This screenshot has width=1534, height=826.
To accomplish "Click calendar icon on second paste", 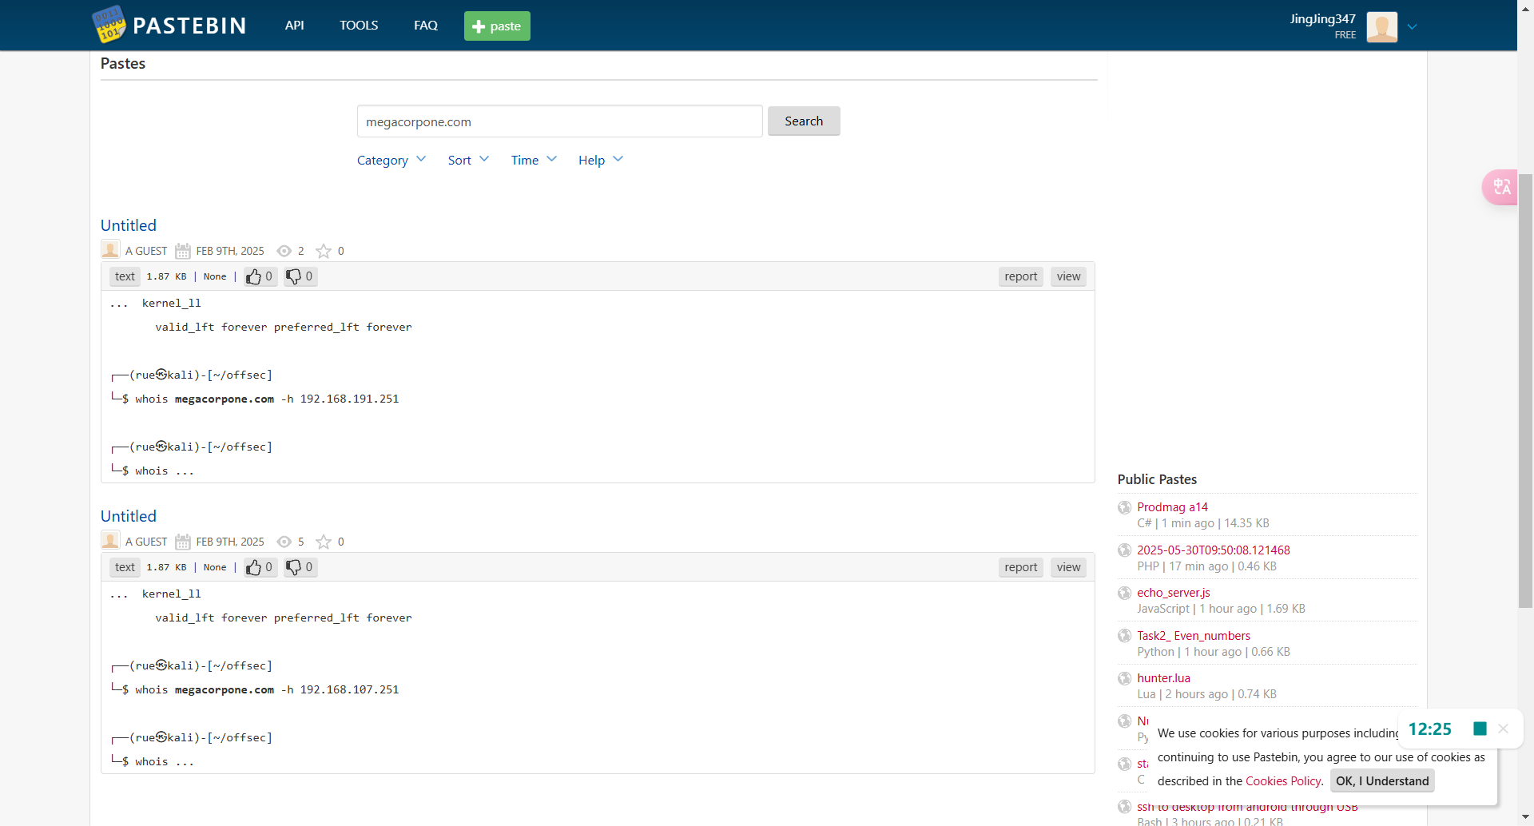I will tap(183, 542).
